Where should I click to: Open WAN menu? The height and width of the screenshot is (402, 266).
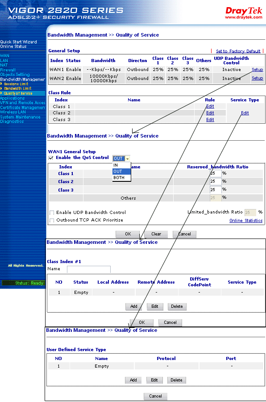point(4,56)
